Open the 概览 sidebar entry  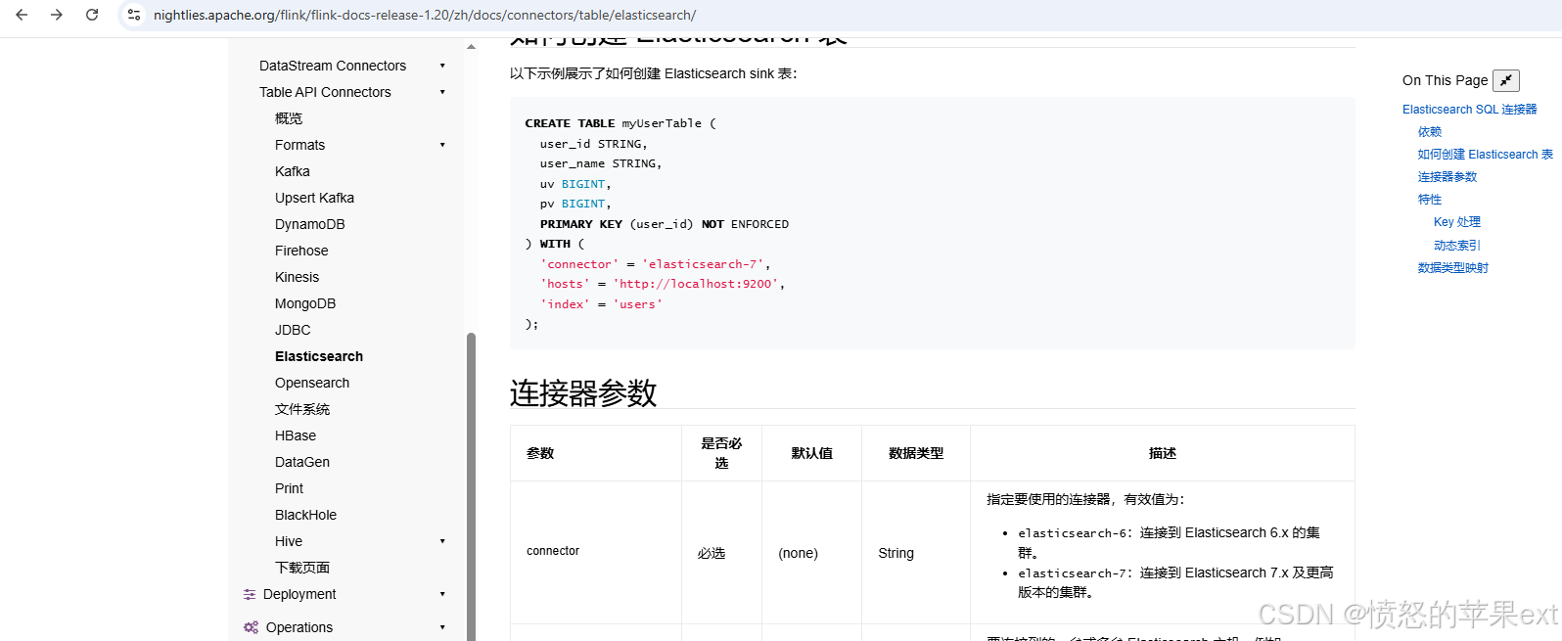(289, 118)
